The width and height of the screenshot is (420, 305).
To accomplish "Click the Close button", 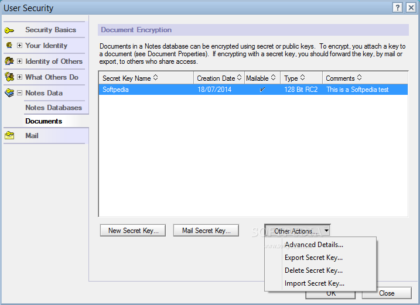I will tap(387, 293).
